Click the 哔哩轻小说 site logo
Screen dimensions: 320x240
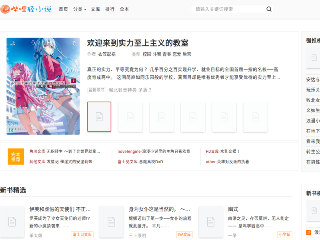click(x=26, y=9)
